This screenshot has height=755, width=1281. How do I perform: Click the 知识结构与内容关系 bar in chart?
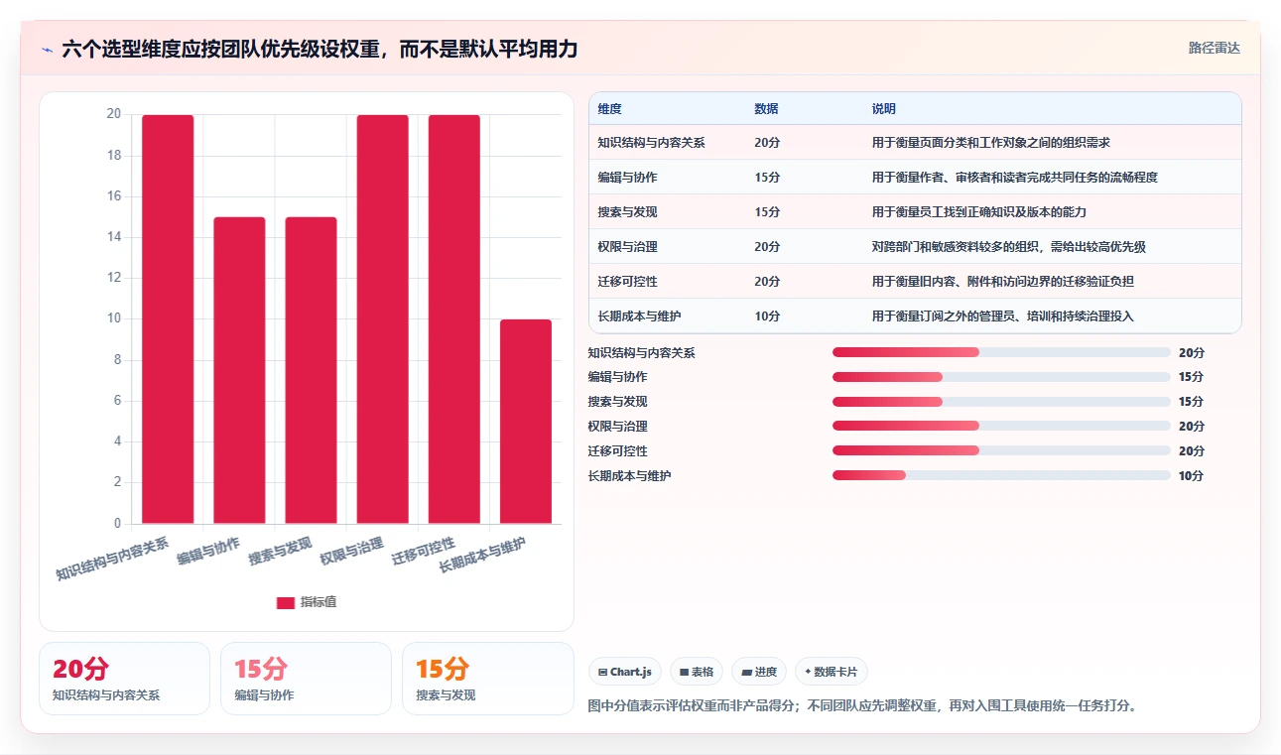[x=168, y=319]
